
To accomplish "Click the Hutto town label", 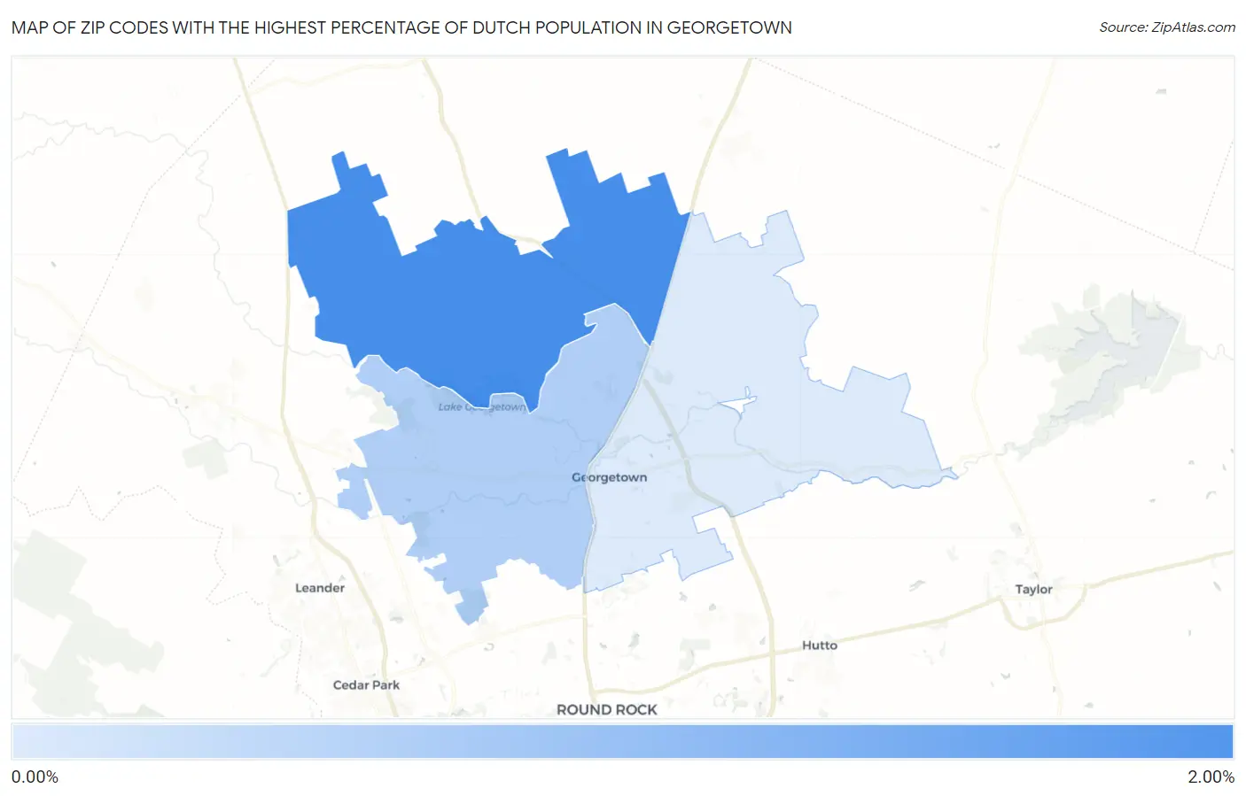I will pos(820,645).
